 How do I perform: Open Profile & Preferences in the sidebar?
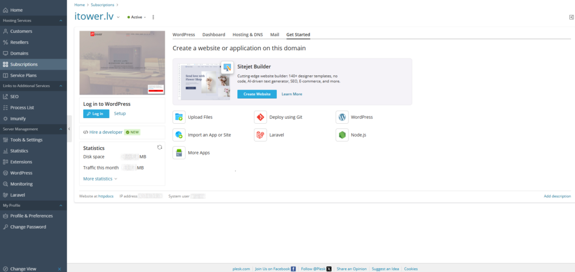pyautogui.click(x=33, y=216)
